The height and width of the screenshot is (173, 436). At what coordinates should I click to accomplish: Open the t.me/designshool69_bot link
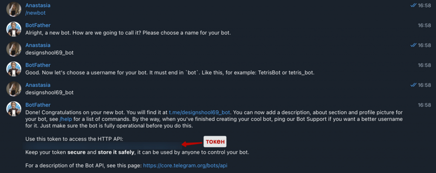click(x=199, y=112)
